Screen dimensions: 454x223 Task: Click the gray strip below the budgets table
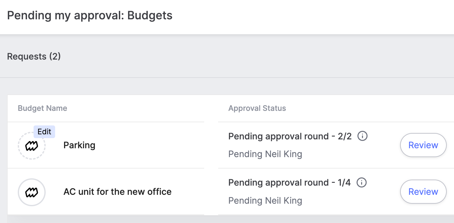coord(222,220)
